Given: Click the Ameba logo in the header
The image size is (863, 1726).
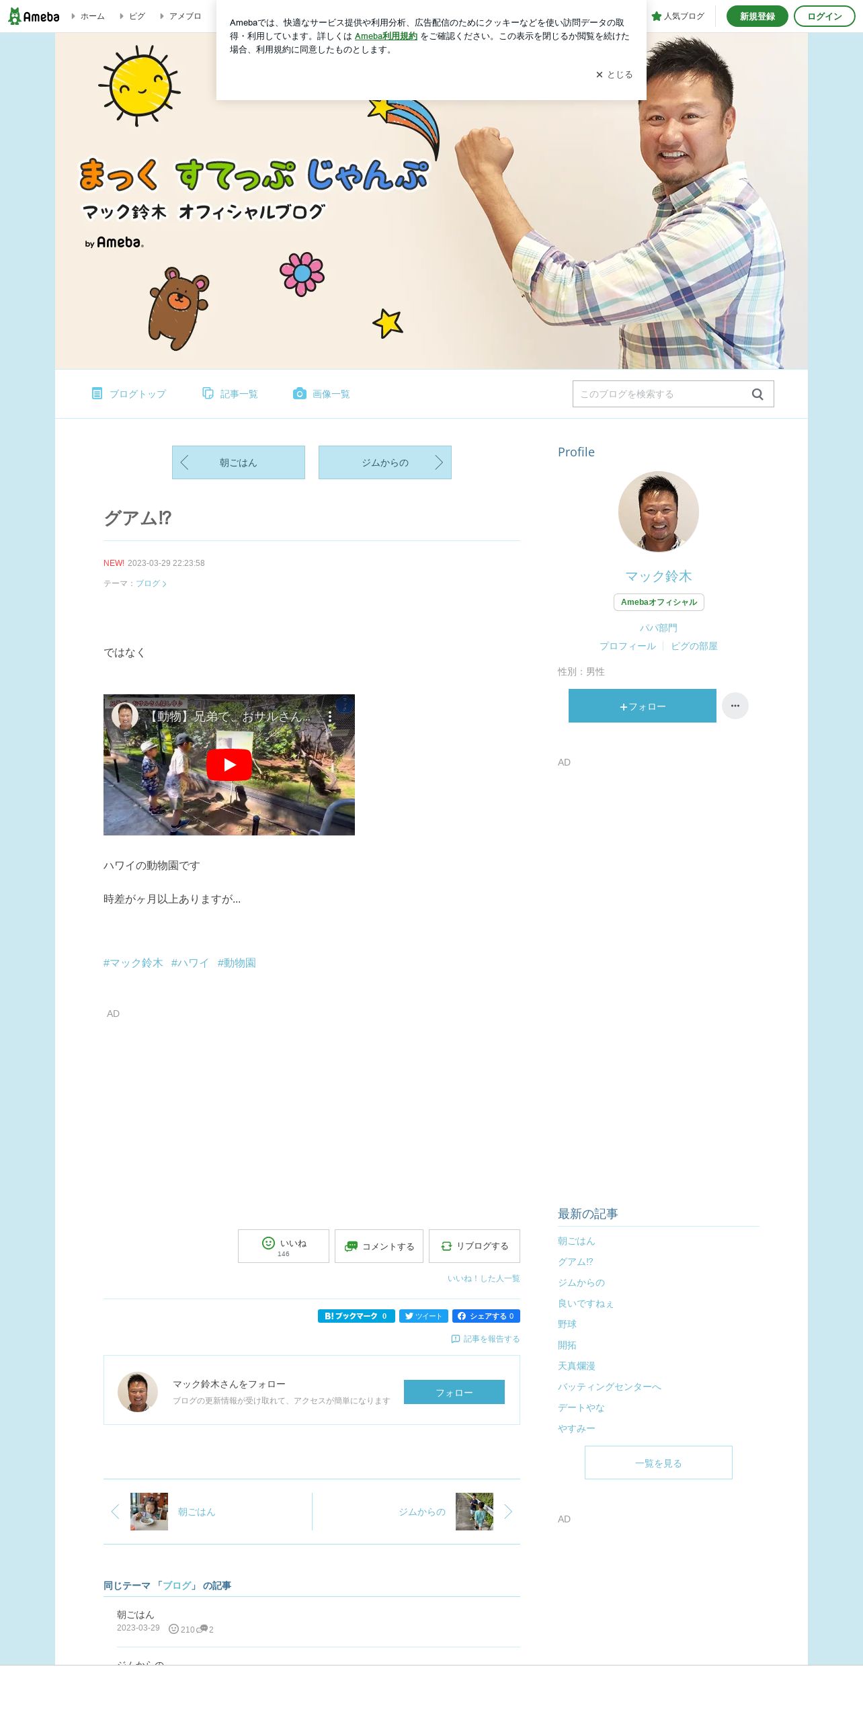Looking at the screenshot, I should click(34, 16).
